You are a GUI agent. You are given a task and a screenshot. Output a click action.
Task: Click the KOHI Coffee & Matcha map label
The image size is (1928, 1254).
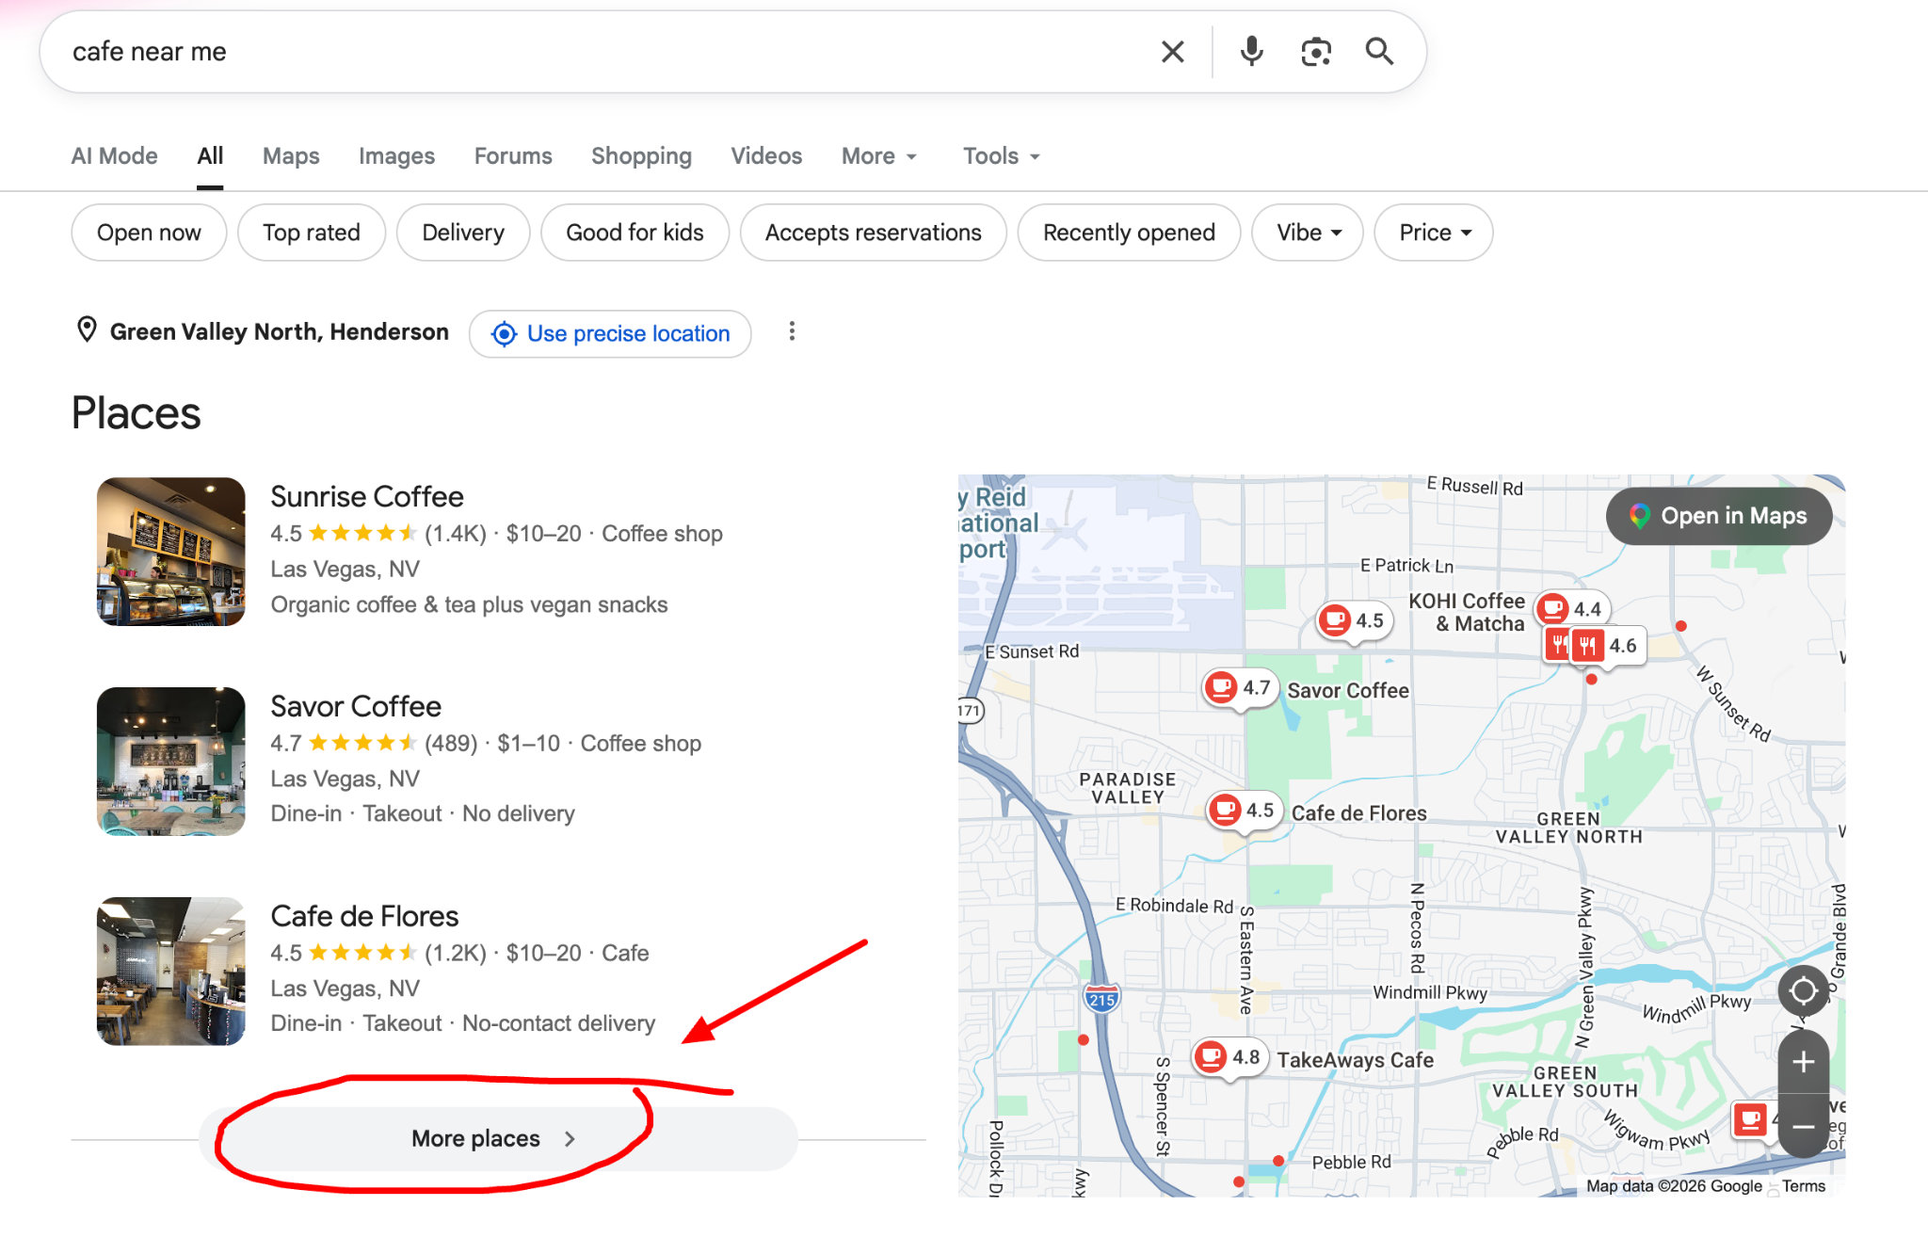(x=1467, y=612)
